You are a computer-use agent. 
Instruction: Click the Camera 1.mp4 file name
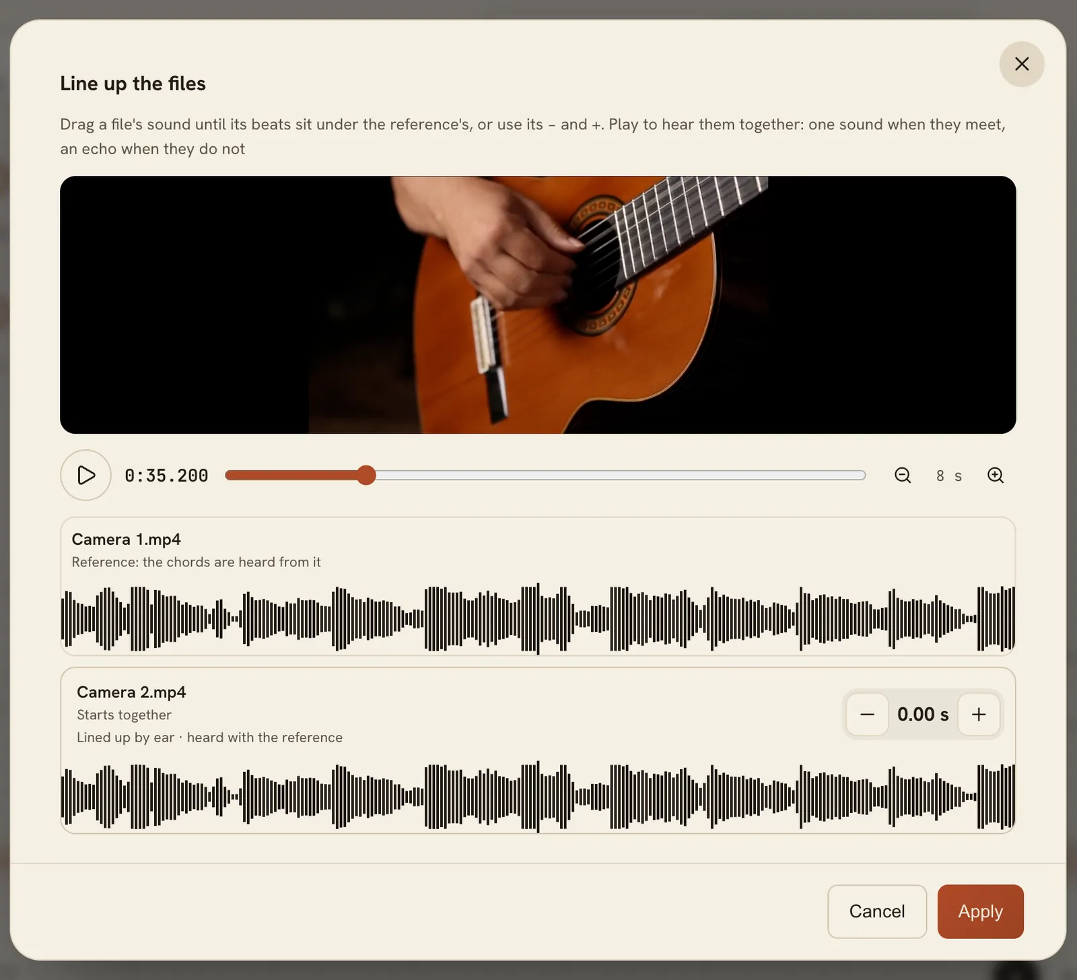point(127,540)
